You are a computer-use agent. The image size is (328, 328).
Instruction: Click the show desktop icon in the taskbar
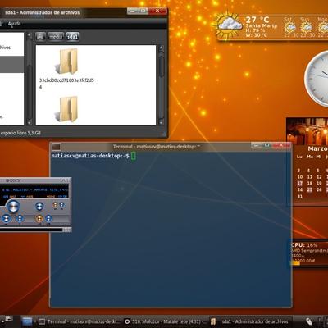coord(27,321)
